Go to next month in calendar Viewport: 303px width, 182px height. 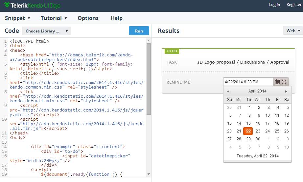pyautogui.click(x=286, y=91)
